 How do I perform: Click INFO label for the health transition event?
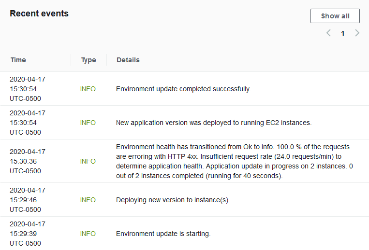coord(88,161)
